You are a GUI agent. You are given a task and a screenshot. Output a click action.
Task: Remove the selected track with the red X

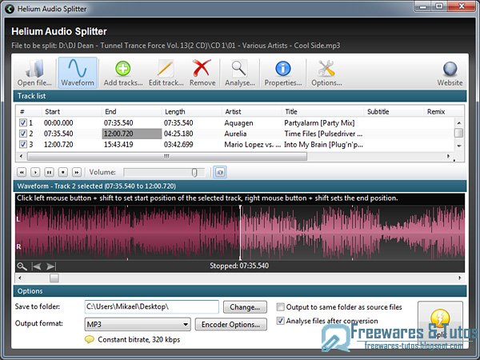[202, 73]
